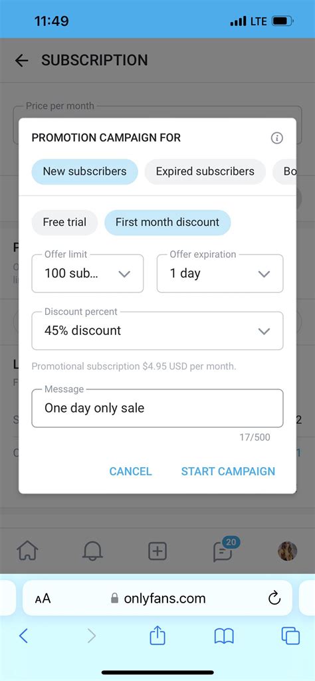Go back using Subscription header arrow
The width and height of the screenshot is (315, 681).
(21, 60)
